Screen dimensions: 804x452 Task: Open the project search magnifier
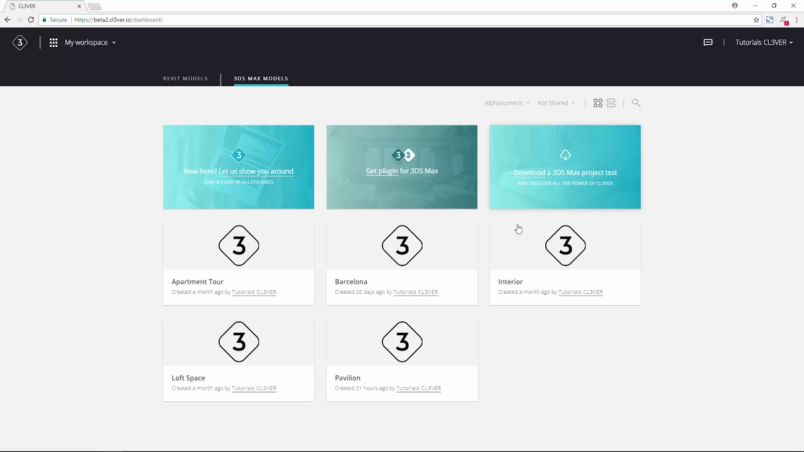point(636,103)
